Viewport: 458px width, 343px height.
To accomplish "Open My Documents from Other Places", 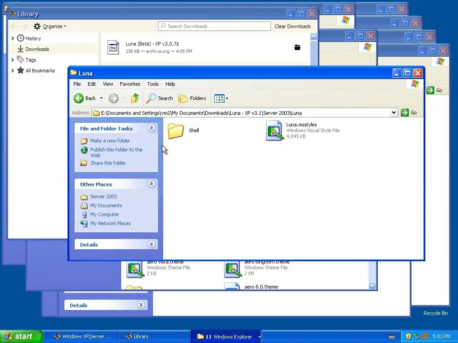I will tap(106, 205).
